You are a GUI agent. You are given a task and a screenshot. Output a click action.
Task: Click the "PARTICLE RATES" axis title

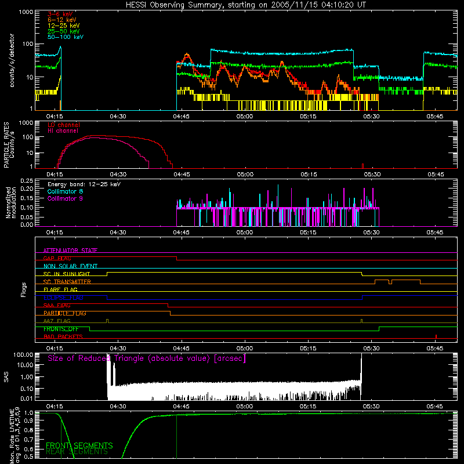coord(6,145)
